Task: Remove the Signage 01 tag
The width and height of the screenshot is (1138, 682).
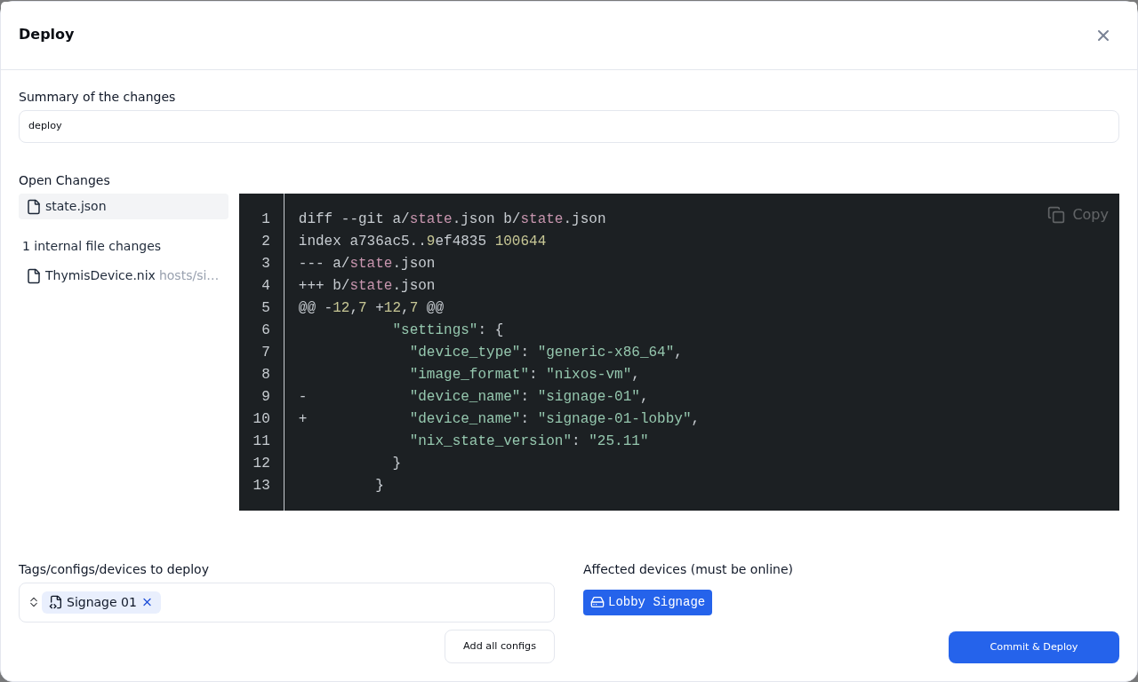Action: (148, 602)
